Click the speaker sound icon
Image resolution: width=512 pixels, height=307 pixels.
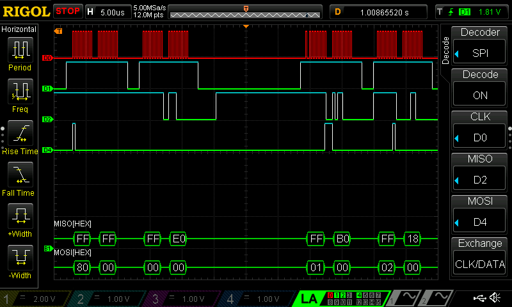coord(495,297)
